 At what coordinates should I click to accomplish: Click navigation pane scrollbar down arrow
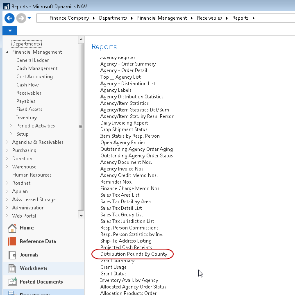click(x=81, y=216)
